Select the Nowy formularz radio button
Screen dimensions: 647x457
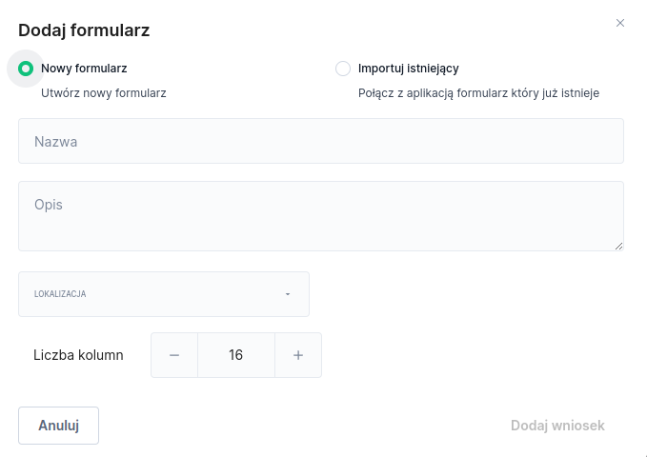[x=26, y=69]
